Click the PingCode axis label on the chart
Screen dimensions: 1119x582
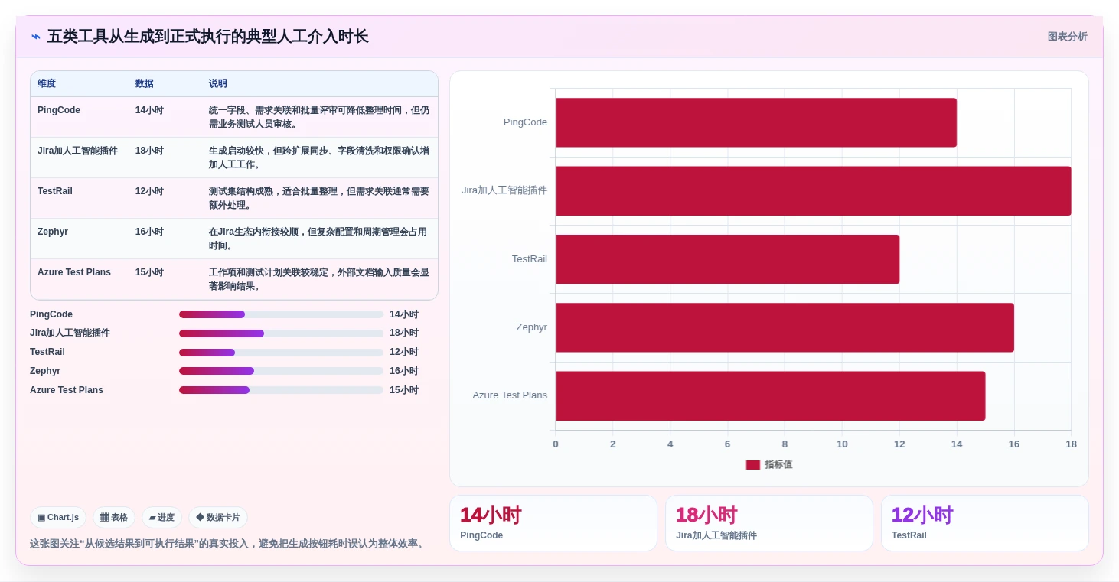pyautogui.click(x=525, y=122)
